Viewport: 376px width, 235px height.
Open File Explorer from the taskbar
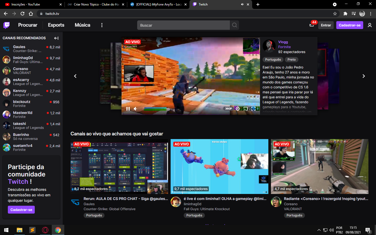point(19,230)
